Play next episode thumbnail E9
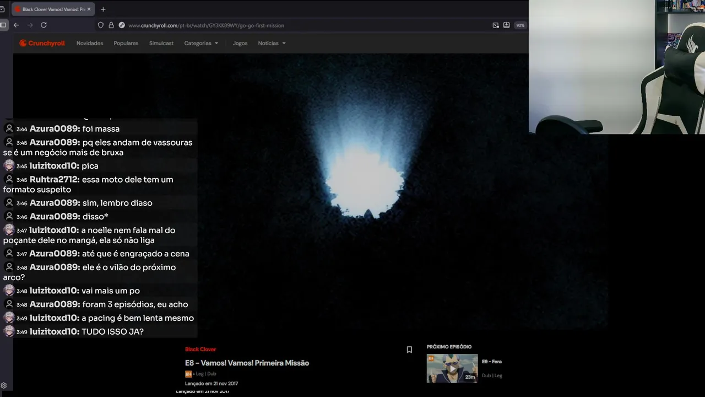Screen dimensions: 705x397 coord(452,368)
